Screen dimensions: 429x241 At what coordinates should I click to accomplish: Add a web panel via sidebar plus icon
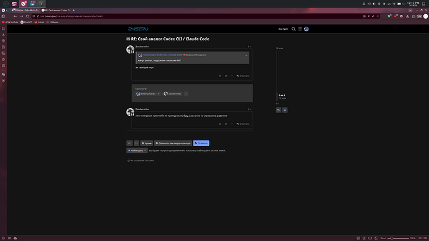3,81
